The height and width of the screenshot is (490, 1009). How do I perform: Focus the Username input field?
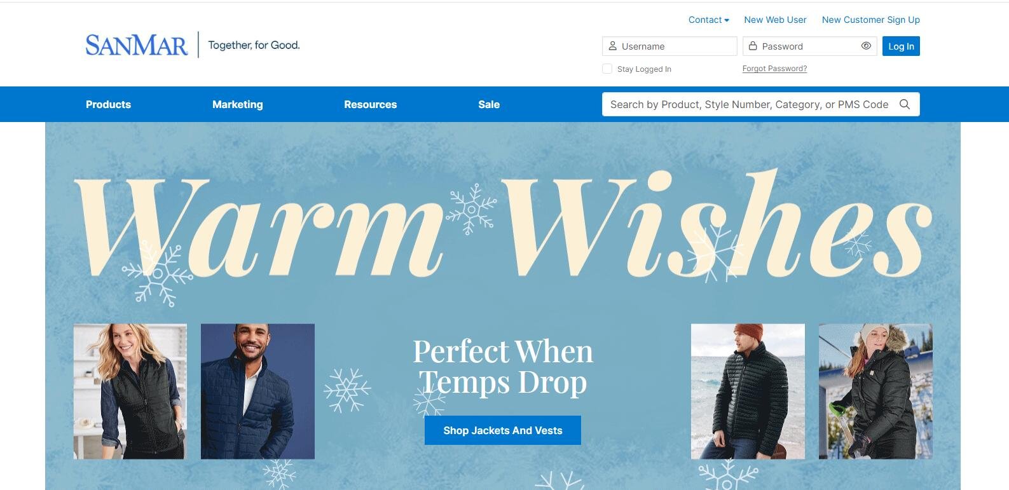click(x=669, y=46)
